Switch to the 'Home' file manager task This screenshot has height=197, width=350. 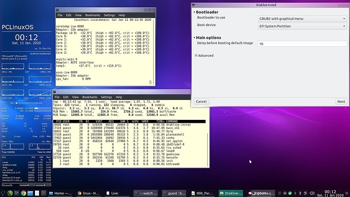tap(60, 193)
